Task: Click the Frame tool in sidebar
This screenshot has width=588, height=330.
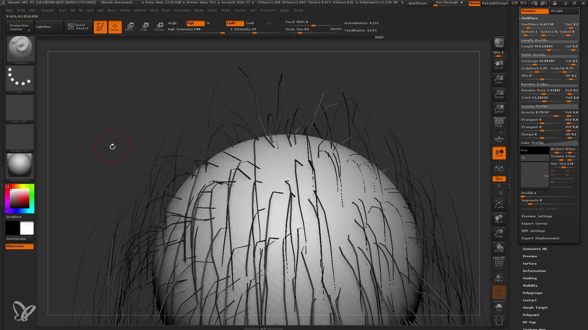Action: click(x=499, y=204)
